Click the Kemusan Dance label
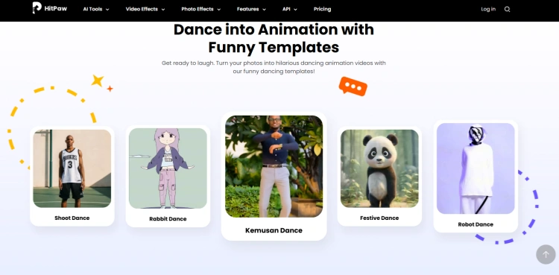Image resolution: width=559 pixels, height=275 pixels. point(274,230)
